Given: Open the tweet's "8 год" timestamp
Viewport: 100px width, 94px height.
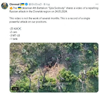Looking at the screenshot, I should pyautogui.click(x=46, y=4).
